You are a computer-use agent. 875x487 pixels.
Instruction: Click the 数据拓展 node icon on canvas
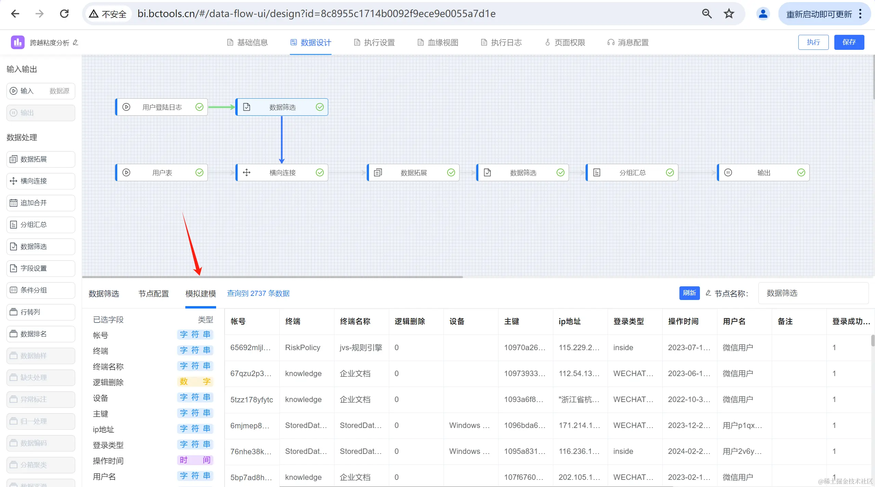pyautogui.click(x=378, y=172)
